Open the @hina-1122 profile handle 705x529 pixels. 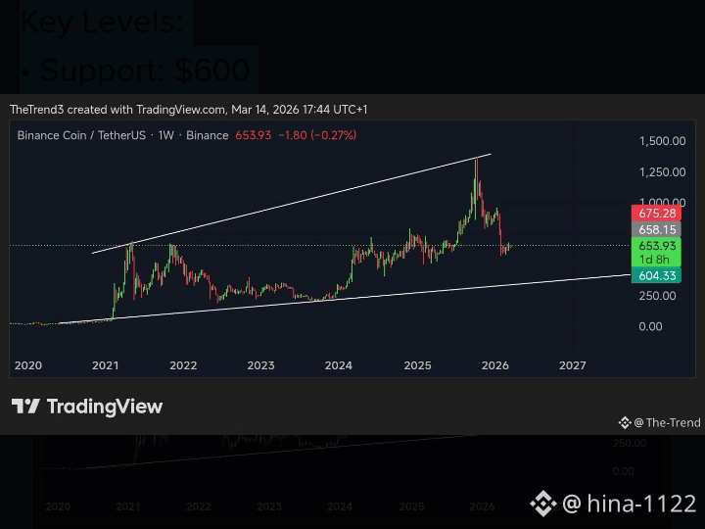[x=629, y=503]
